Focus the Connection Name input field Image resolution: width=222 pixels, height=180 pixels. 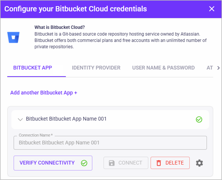[110, 143]
